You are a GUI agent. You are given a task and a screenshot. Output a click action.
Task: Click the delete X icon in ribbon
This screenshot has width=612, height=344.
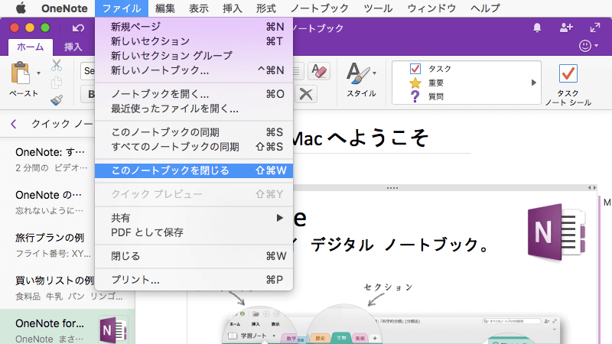tap(306, 94)
